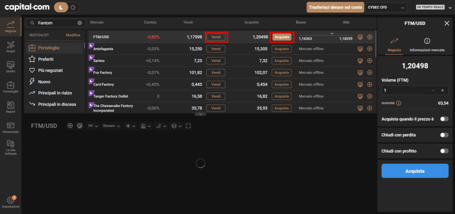Open drawing tools dropdown in chart toolbar

161,126
